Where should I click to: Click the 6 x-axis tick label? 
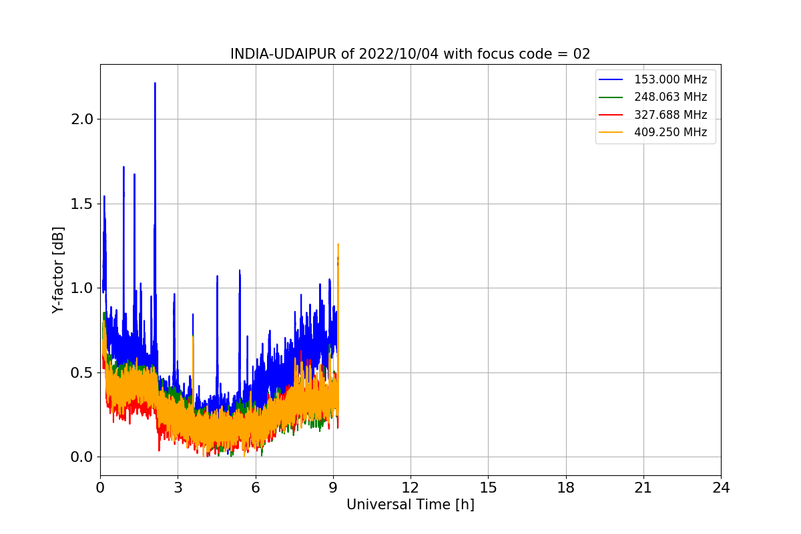click(x=256, y=488)
